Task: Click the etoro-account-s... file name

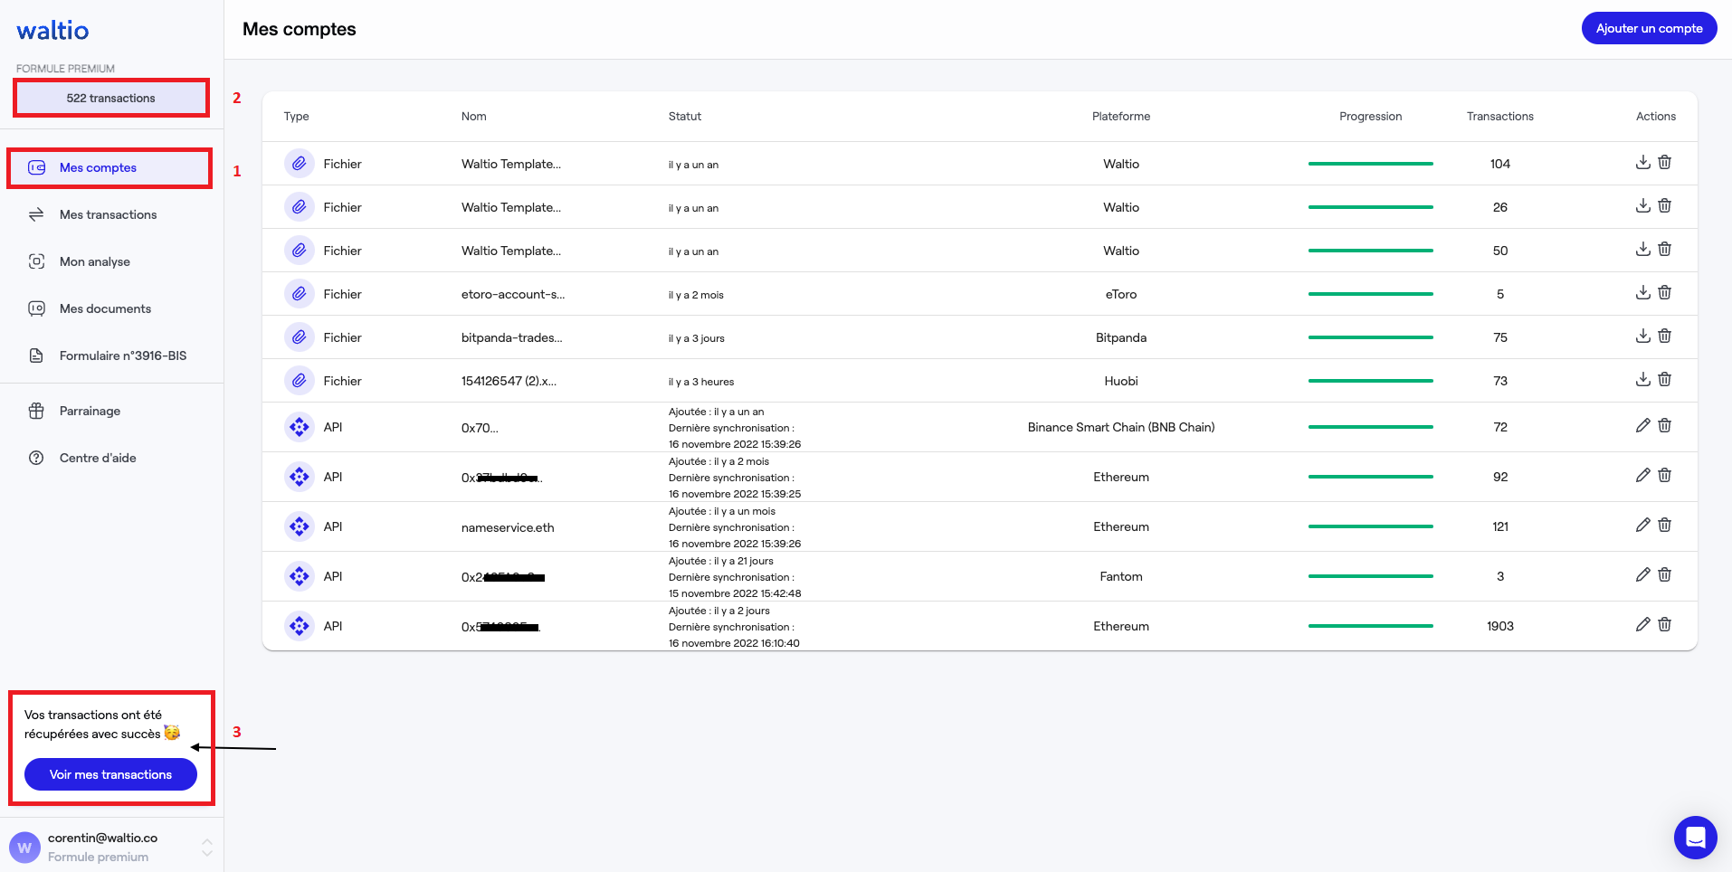Action: [513, 294]
